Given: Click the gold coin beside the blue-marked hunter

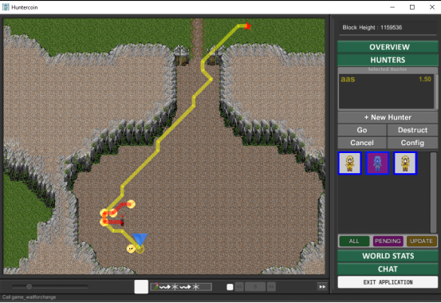Looking at the screenshot, I should [131, 249].
